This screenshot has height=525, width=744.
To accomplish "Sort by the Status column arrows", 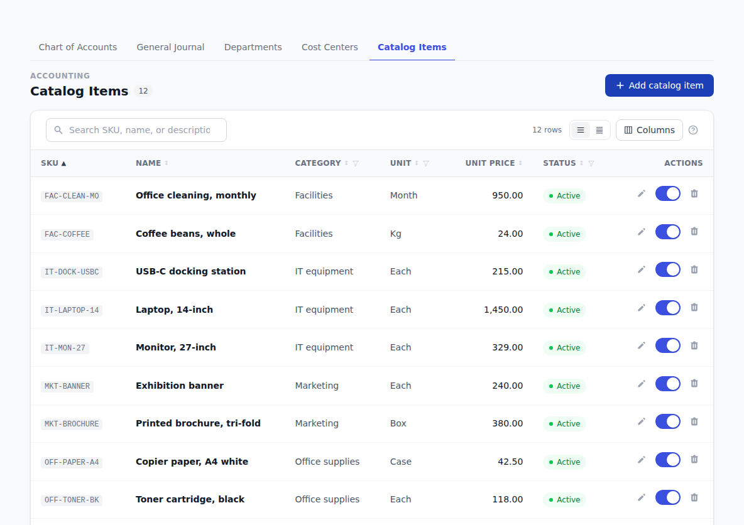I will pyautogui.click(x=581, y=163).
